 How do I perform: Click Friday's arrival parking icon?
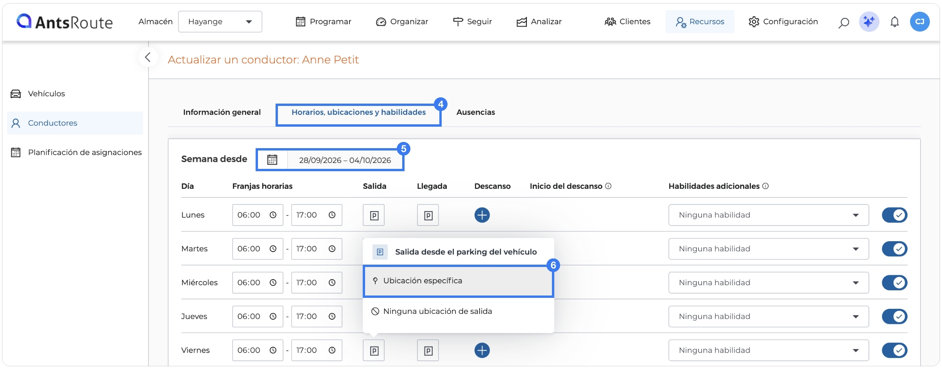pyautogui.click(x=428, y=350)
